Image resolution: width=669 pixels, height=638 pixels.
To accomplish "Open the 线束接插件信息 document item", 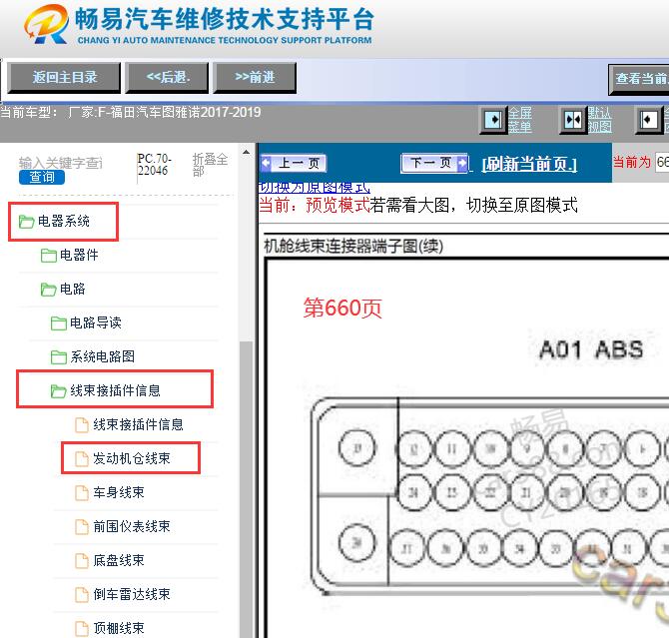I will (138, 424).
